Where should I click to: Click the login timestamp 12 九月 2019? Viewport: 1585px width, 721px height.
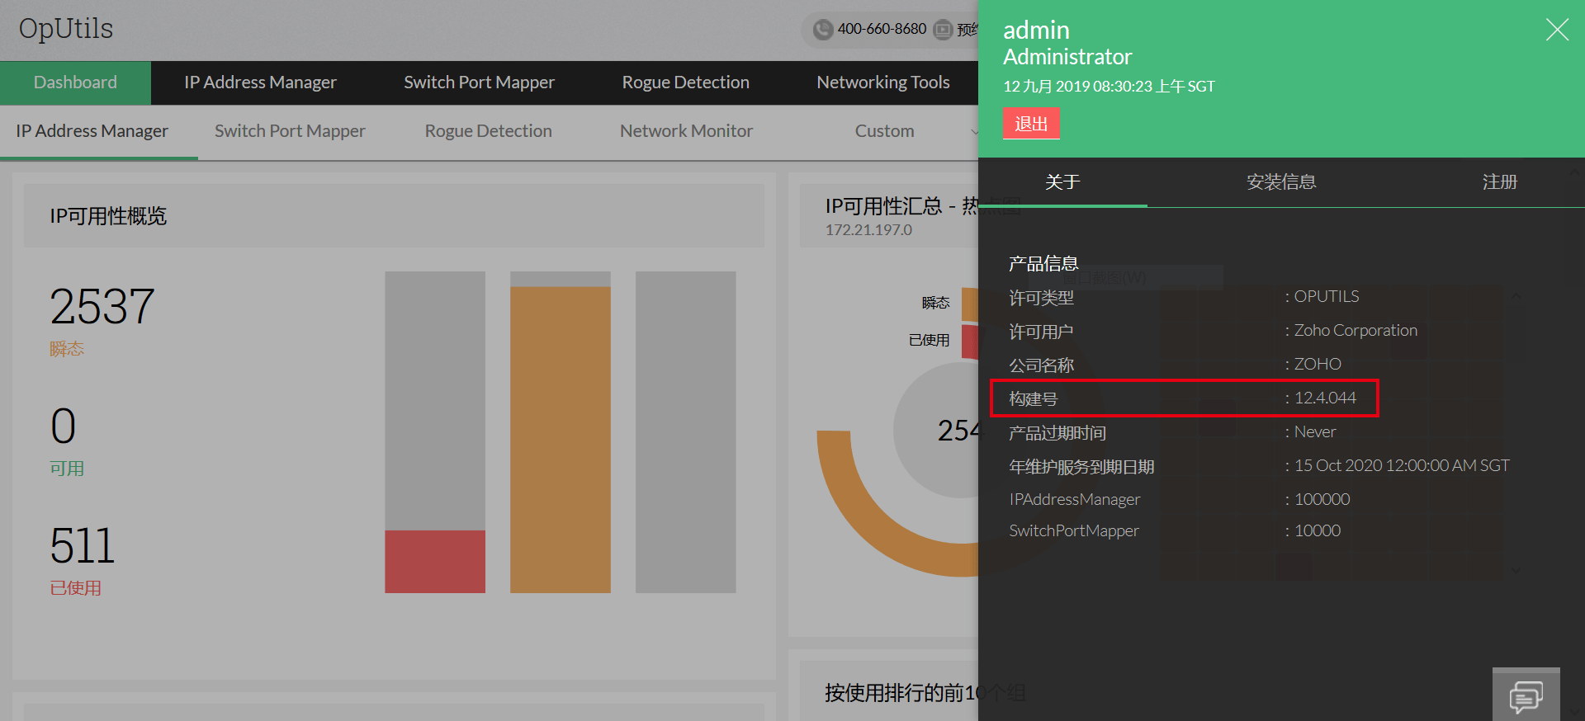coord(1109,87)
